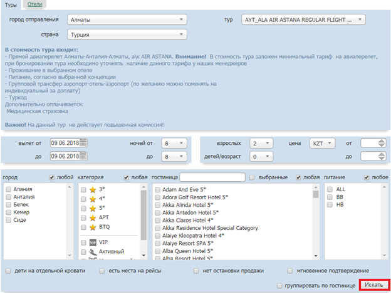Image resolution: width=391 pixels, height=293 pixels.
Task: Toggle the категория любая checkbox
Action: pos(126,177)
